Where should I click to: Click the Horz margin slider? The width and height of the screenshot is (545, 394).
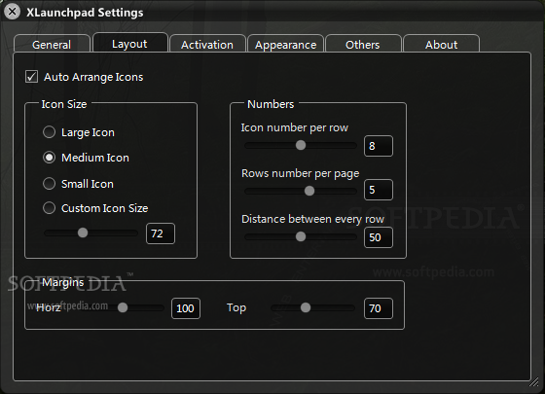pyautogui.click(x=123, y=307)
